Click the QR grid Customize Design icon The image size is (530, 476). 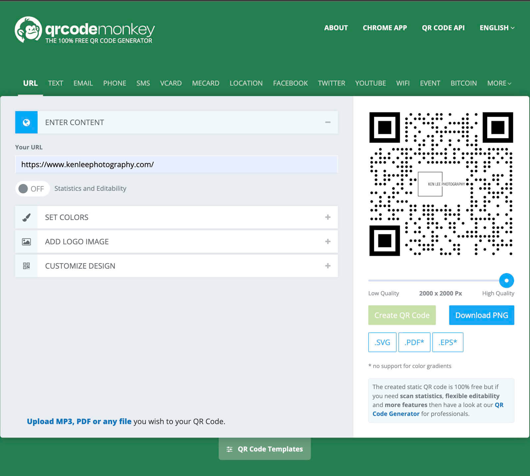pos(26,266)
